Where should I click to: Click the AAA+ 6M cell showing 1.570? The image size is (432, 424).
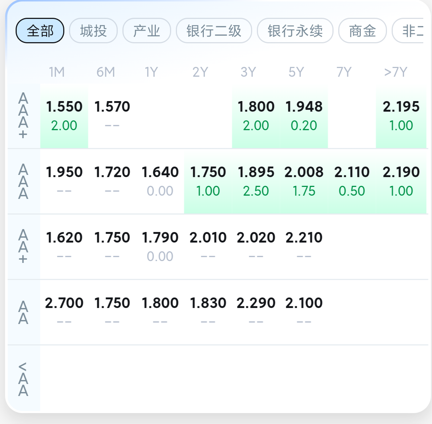click(112, 116)
